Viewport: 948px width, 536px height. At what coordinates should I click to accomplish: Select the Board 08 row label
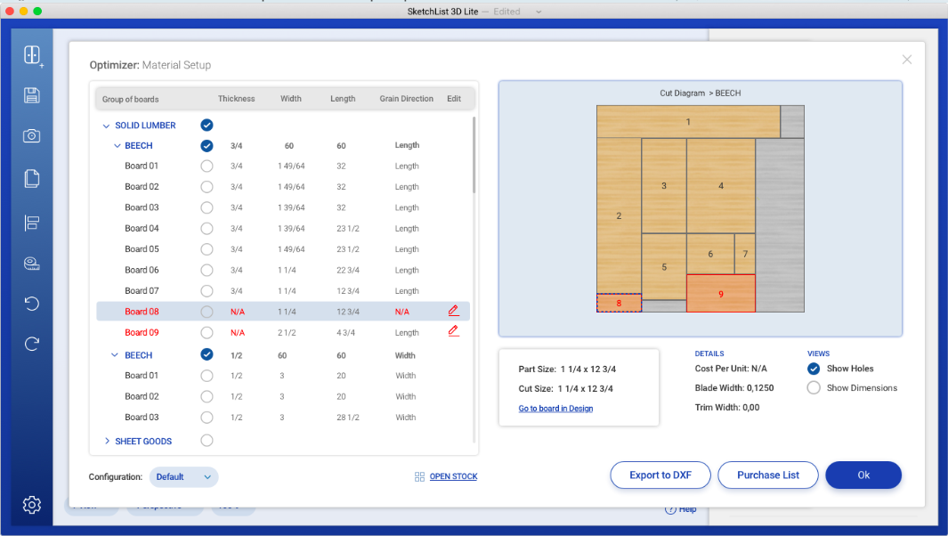(x=142, y=312)
